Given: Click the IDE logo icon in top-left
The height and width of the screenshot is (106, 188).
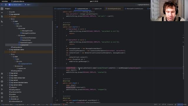Looking at the screenshot, I should coord(2,5).
